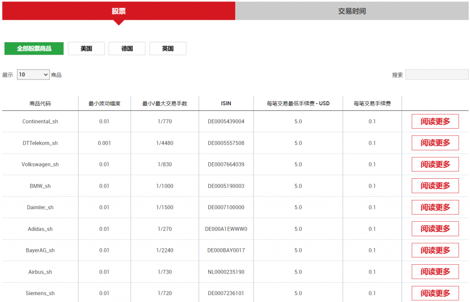470x302 pixels.
Task: Open 阅读更多 for BMW_sh
Action: [435, 186]
